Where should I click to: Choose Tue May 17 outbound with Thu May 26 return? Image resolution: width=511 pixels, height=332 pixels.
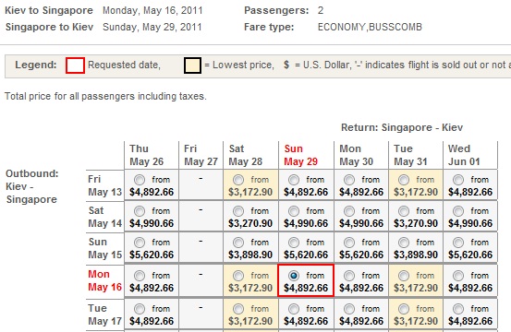(x=140, y=309)
